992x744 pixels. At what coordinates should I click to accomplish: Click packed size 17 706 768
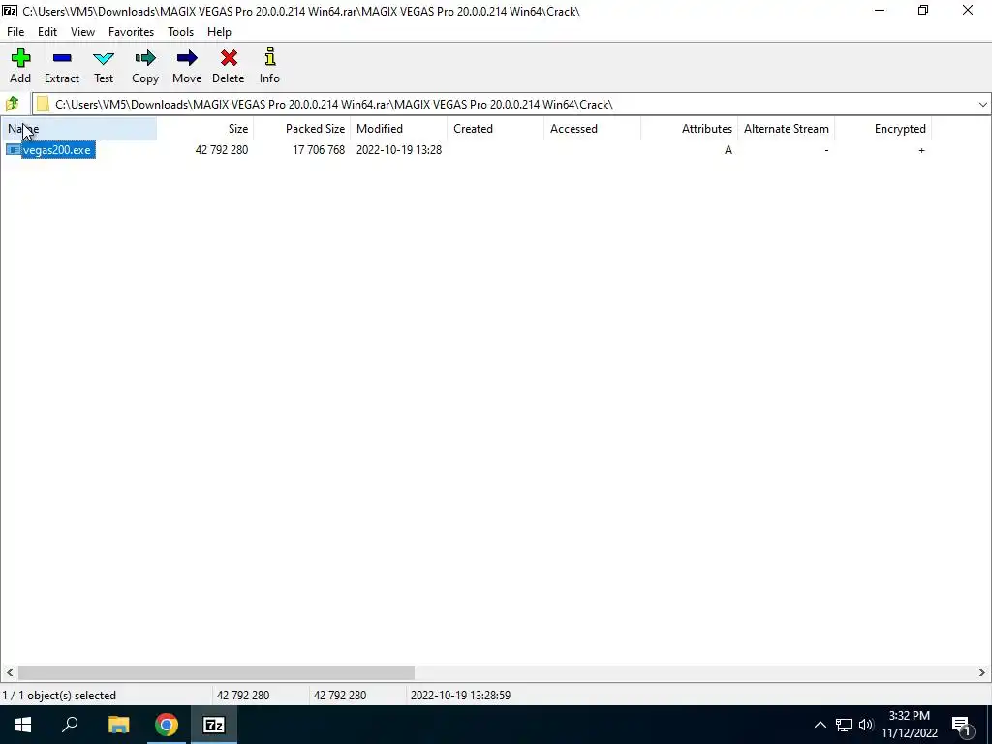coord(318,150)
